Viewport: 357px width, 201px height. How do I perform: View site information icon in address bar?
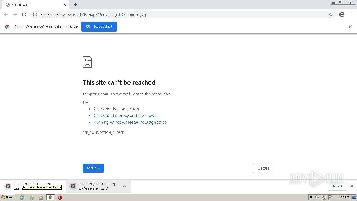pos(35,15)
